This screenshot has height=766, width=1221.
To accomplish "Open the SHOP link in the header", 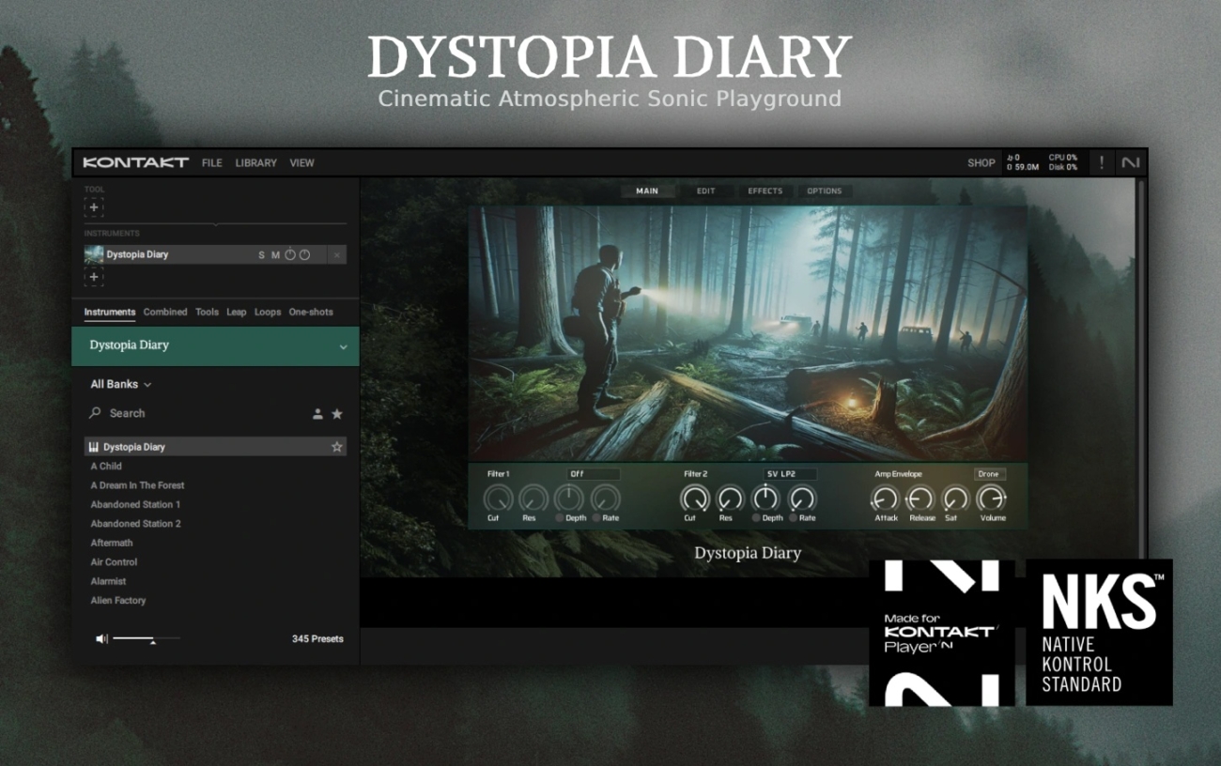I will [x=981, y=163].
